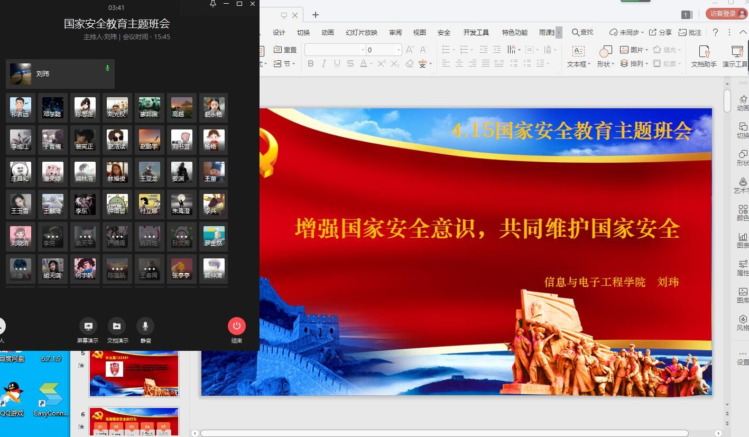This screenshot has width=749, height=437.
Task: Insert a text box via 文本框 icon
Action: 578,55
